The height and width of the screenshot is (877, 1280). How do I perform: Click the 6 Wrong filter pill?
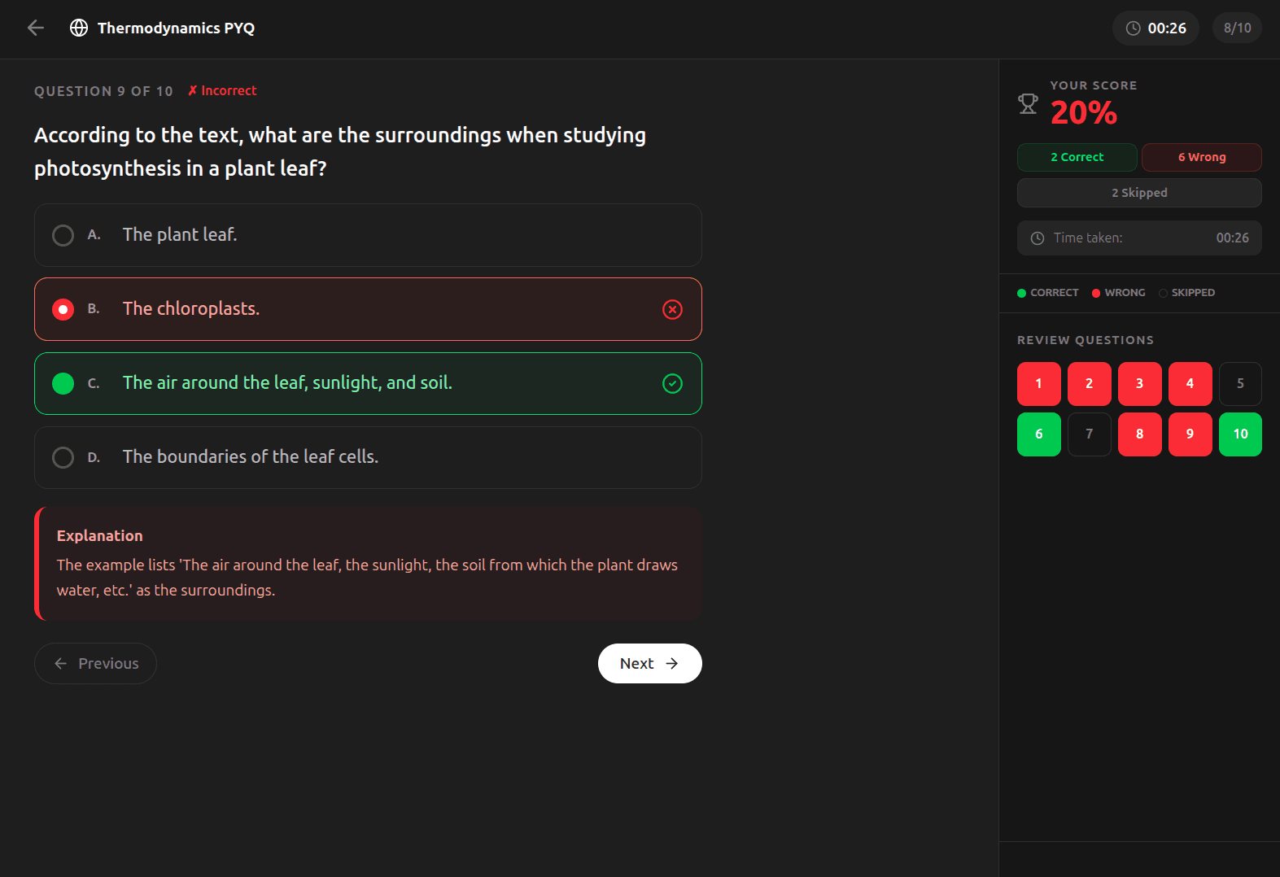1202,157
